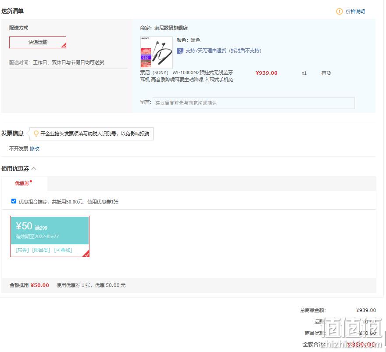Image resolution: width=386 pixels, height=352 pixels.
Task: Click the price explanation warning icon
Action: pos(339,11)
